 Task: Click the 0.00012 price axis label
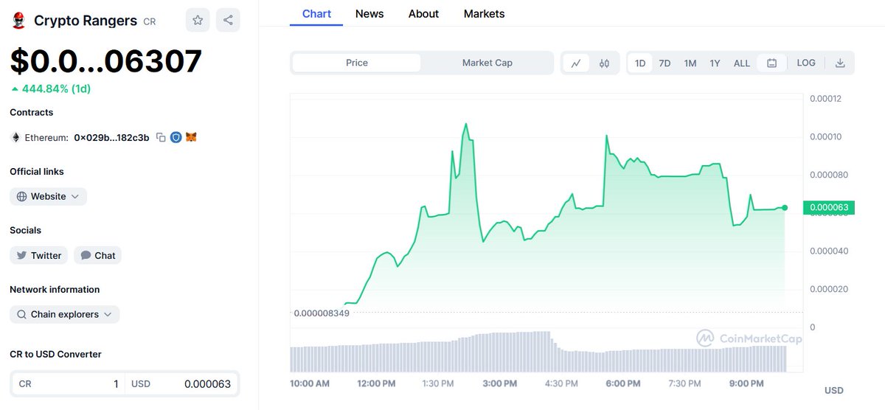(x=826, y=99)
